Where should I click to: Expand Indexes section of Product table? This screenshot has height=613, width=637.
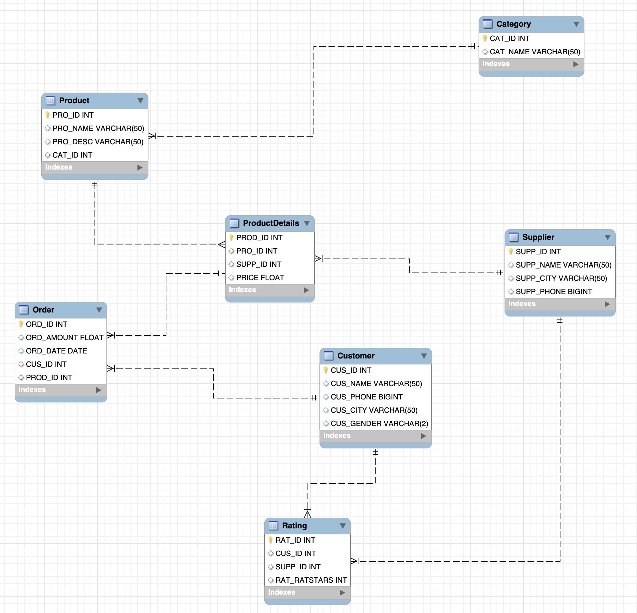tap(140, 168)
